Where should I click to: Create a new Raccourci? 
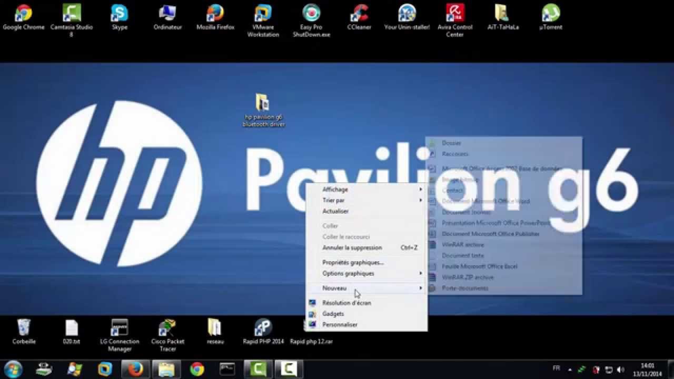tap(504, 154)
